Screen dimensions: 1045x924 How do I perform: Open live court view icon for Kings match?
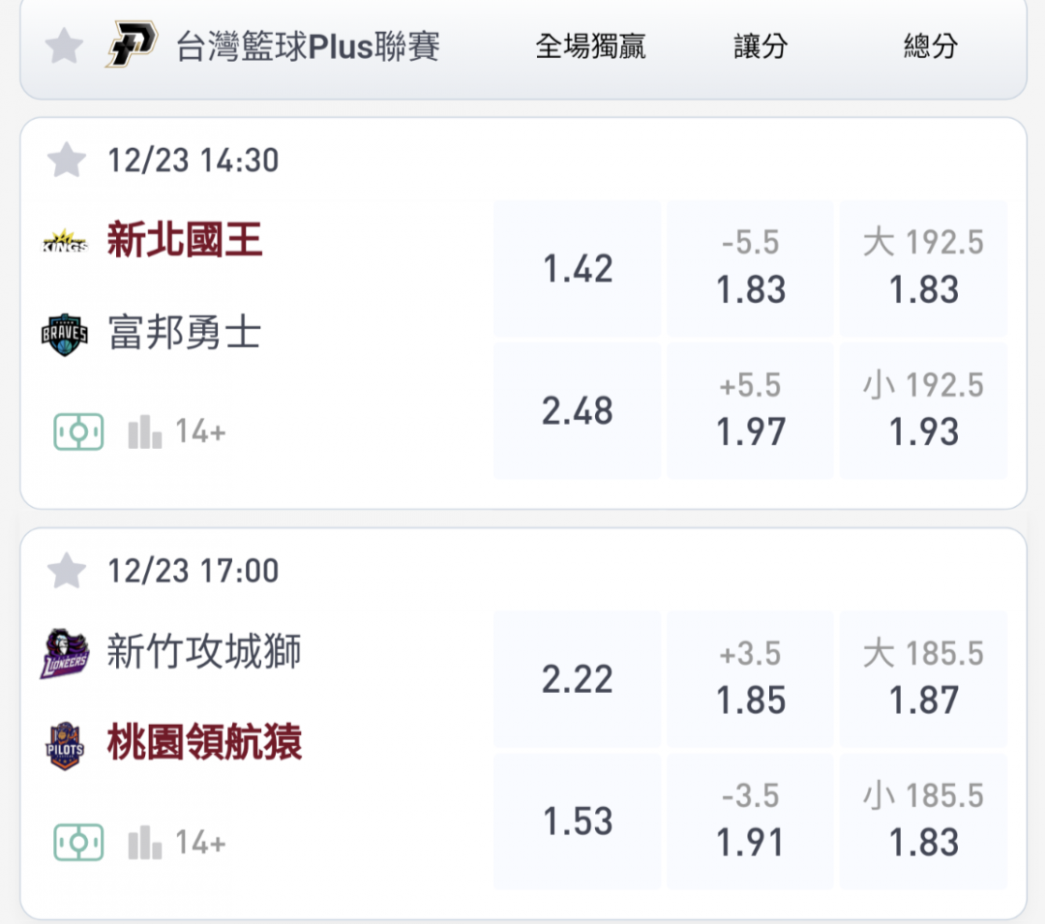click(78, 432)
